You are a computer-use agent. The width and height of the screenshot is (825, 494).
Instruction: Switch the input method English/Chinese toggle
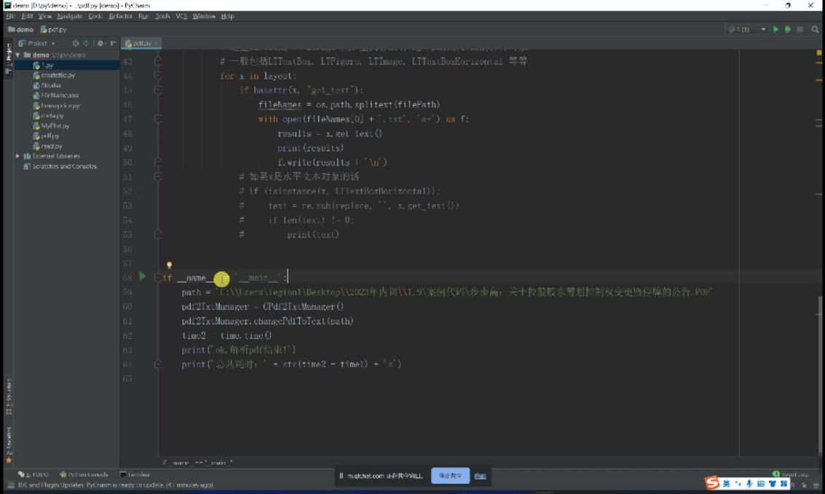[726, 484]
